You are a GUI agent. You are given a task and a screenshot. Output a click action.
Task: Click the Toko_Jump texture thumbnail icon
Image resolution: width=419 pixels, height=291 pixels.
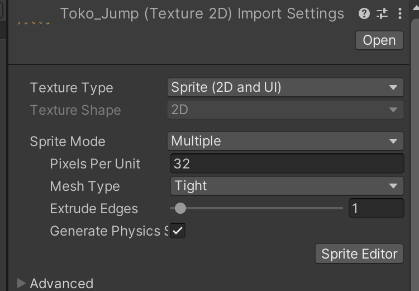(33, 23)
